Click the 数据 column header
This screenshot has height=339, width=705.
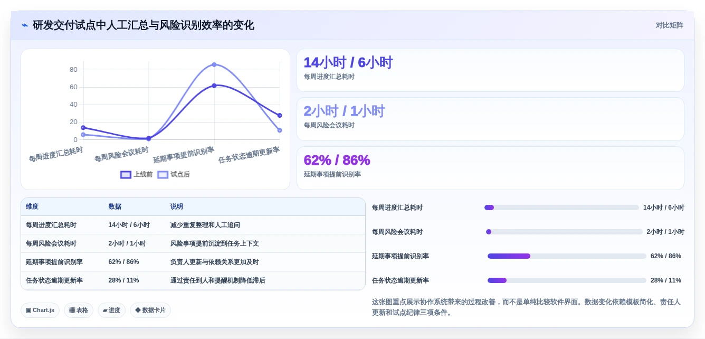[115, 207]
